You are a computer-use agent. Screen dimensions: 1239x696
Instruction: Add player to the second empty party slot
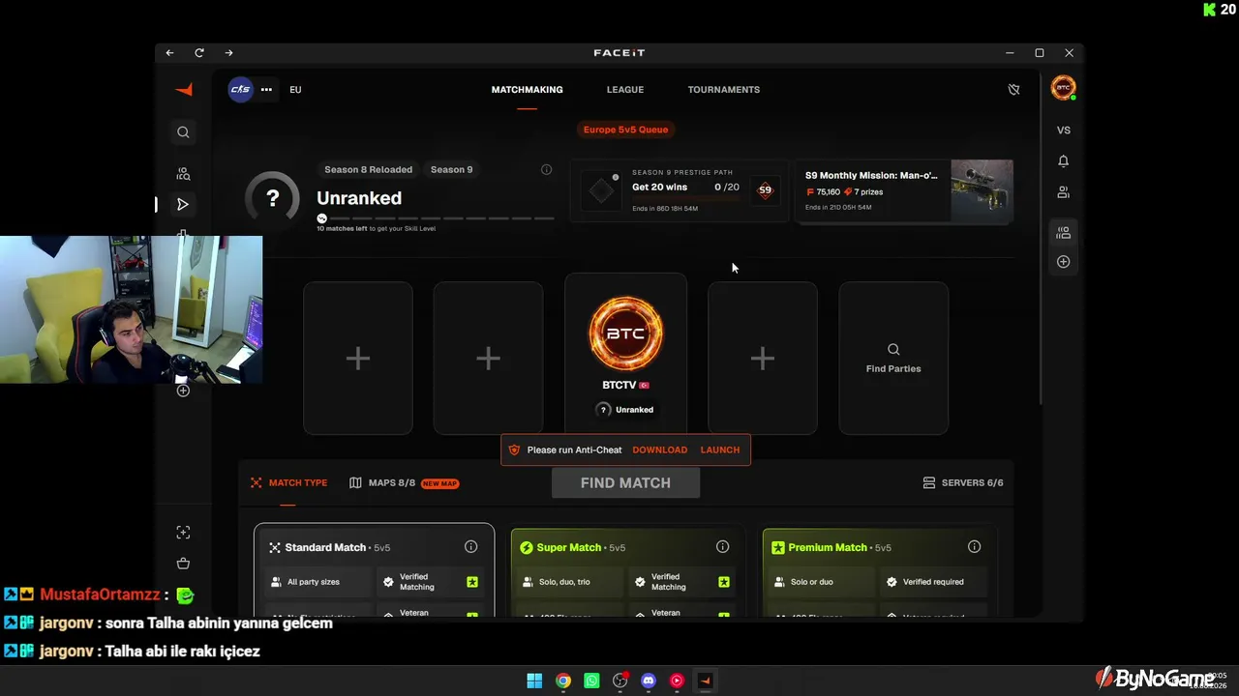point(488,359)
